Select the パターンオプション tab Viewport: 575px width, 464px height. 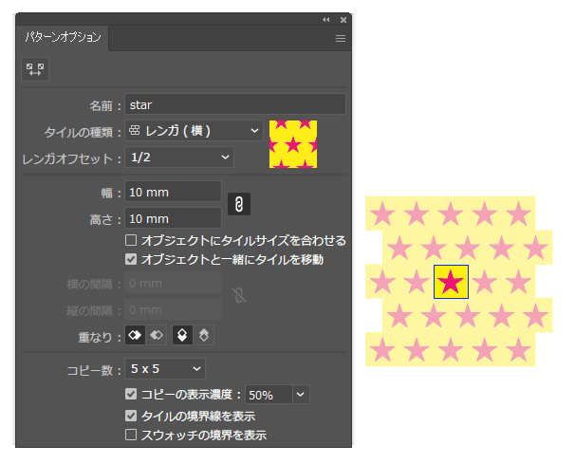coord(64,39)
